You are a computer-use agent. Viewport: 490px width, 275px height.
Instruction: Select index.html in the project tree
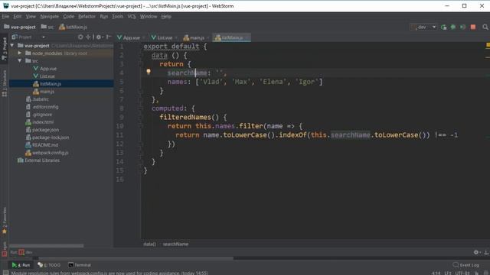click(43, 122)
